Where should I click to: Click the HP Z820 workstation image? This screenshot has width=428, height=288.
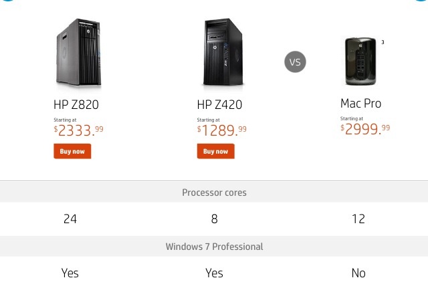pos(79,52)
